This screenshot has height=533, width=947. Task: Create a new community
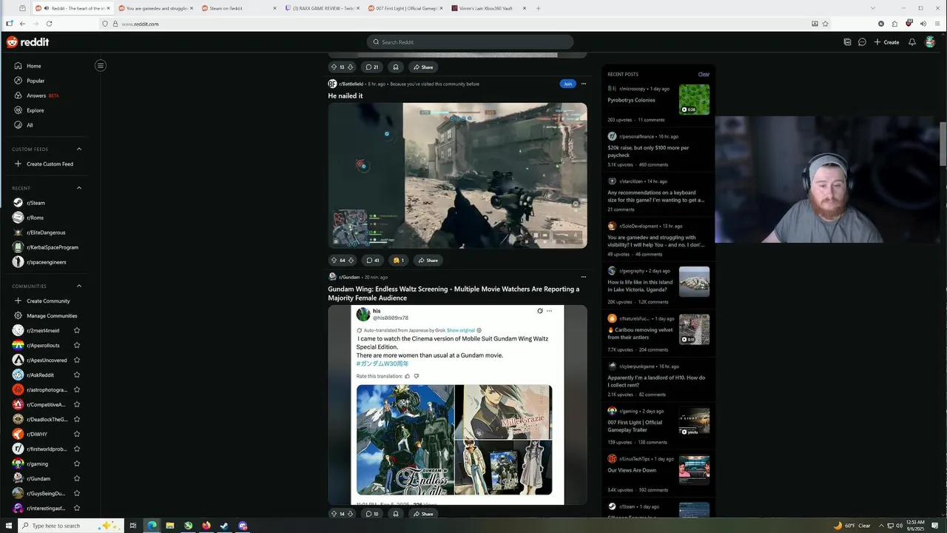(x=47, y=301)
